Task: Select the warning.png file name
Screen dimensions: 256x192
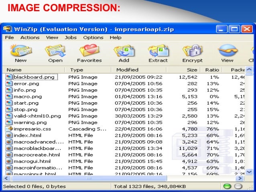Action: [30, 122]
